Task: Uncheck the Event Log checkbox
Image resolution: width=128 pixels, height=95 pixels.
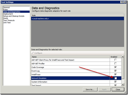Action: click(116, 71)
